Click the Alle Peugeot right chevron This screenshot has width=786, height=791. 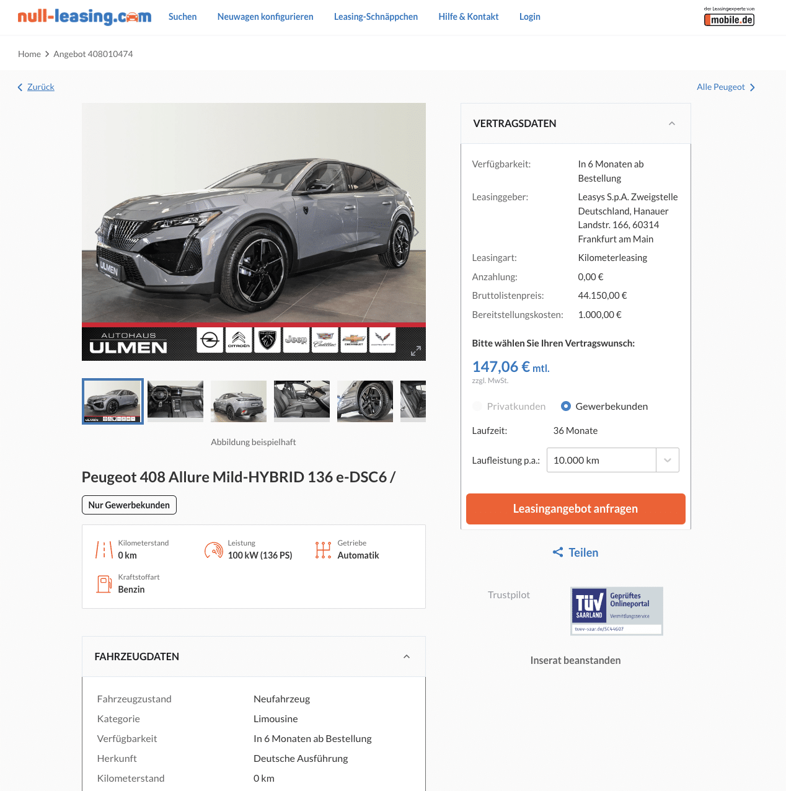point(753,87)
